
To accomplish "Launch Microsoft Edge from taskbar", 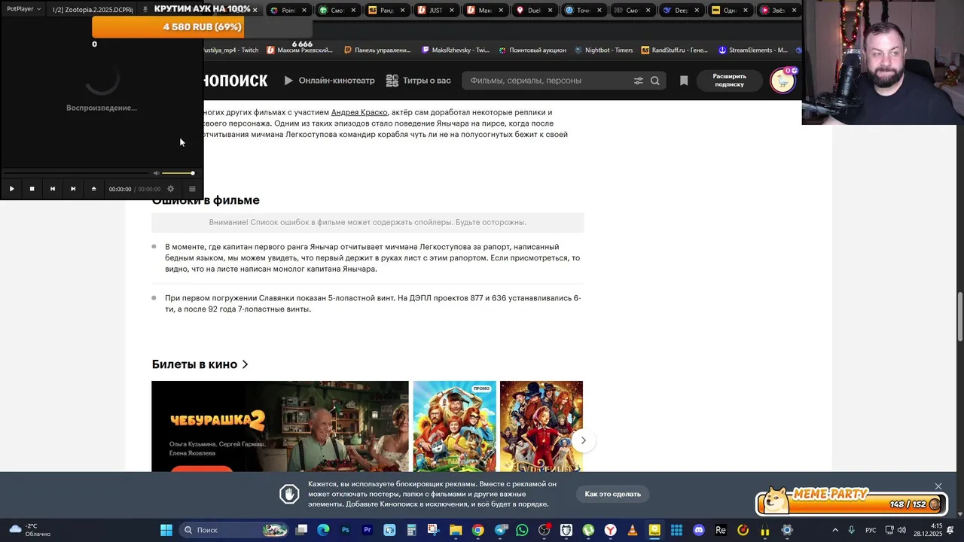I will 323,530.
